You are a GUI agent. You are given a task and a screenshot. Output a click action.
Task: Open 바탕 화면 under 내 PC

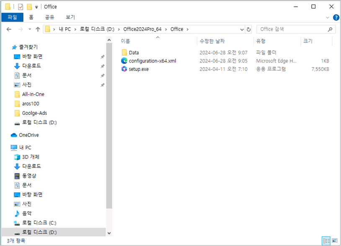[x=28, y=194]
